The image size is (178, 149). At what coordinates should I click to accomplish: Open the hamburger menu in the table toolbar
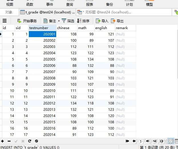point(5,21)
